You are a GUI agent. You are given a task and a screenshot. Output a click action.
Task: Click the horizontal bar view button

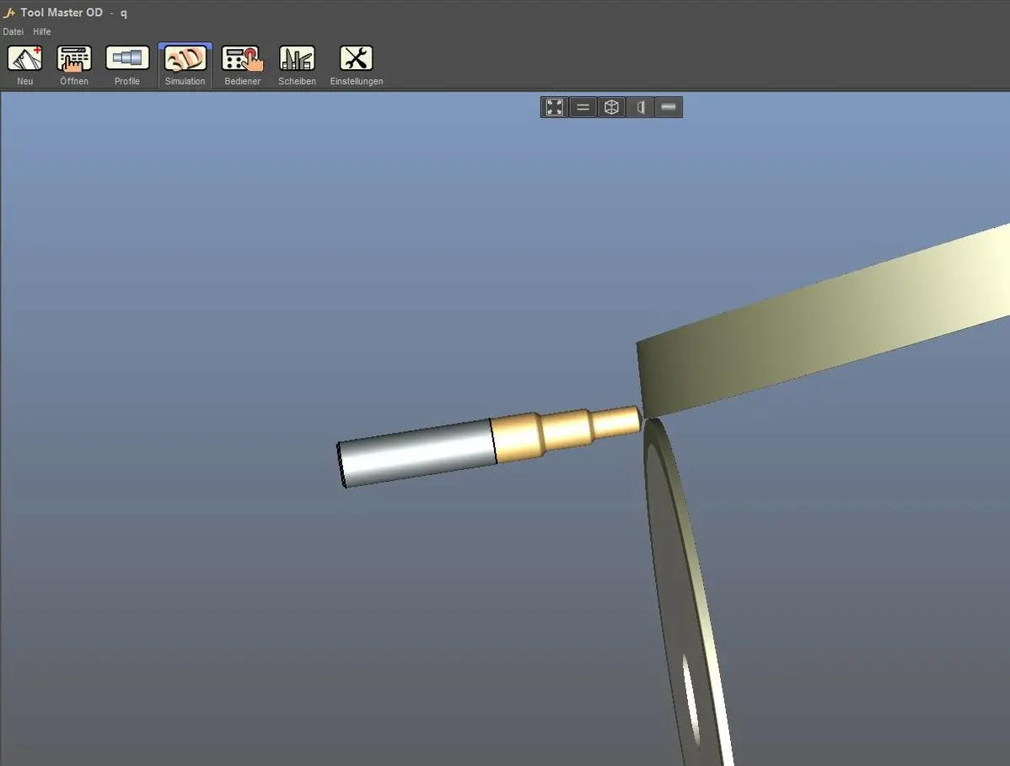(x=669, y=107)
